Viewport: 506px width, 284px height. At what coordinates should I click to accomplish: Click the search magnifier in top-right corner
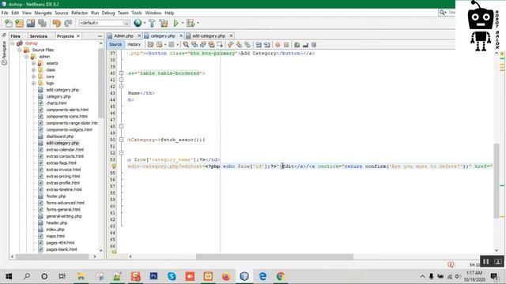pos(442,13)
